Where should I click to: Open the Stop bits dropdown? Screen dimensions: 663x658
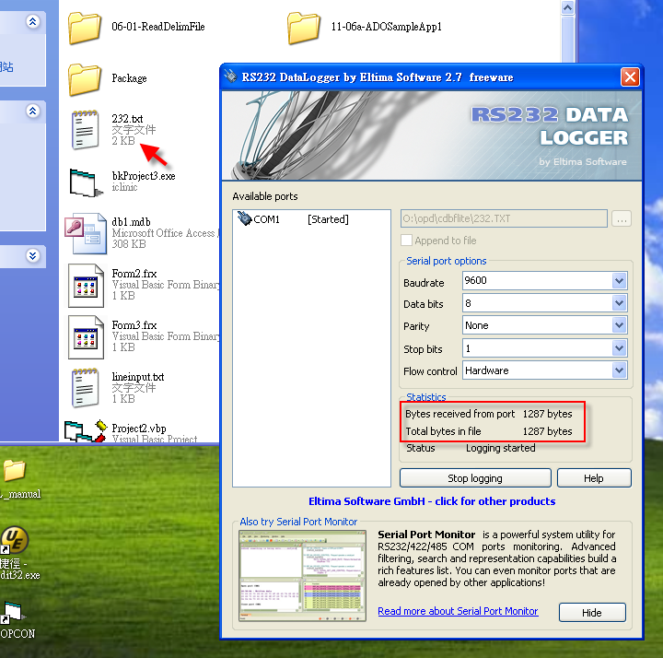619,348
